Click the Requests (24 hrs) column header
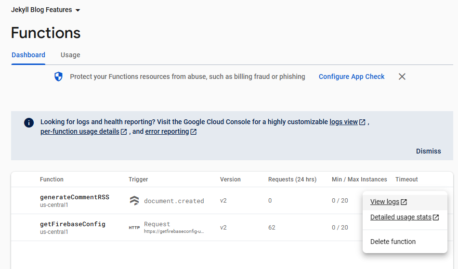Viewport: 458px width, 269px height. 292,179
